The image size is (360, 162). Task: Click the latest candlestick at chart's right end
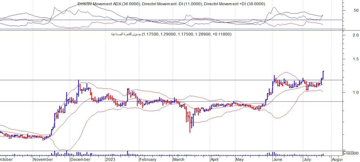pos(323,75)
